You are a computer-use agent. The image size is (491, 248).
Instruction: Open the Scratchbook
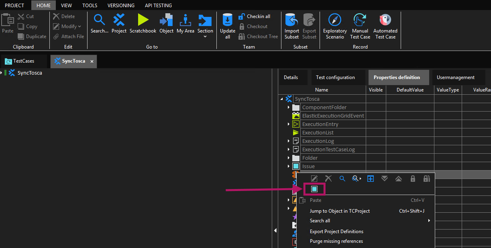pyautogui.click(x=143, y=20)
